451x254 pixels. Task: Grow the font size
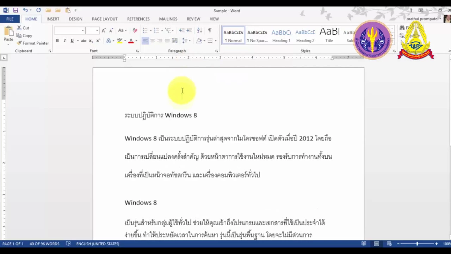(104, 30)
